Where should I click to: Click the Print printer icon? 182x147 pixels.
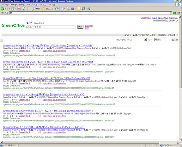68,9
